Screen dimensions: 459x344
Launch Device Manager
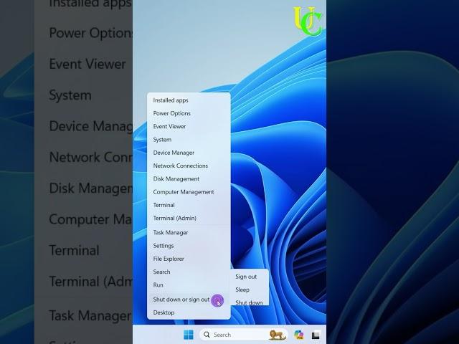tap(174, 153)
